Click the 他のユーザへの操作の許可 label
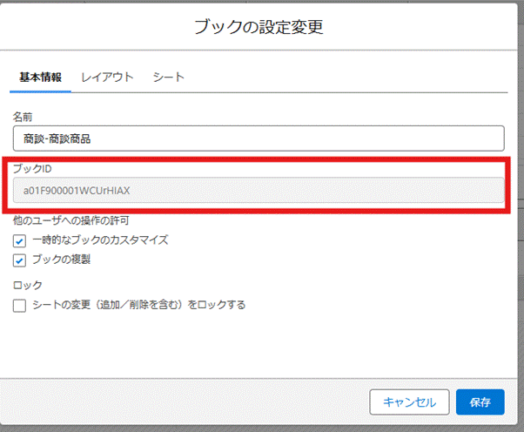Screen dimensions: 524x432 point(71,220)
